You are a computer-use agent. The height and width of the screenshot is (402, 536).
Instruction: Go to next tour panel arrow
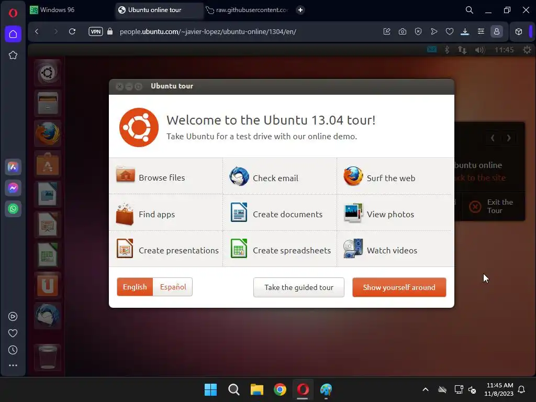click(x=509, y=138)
